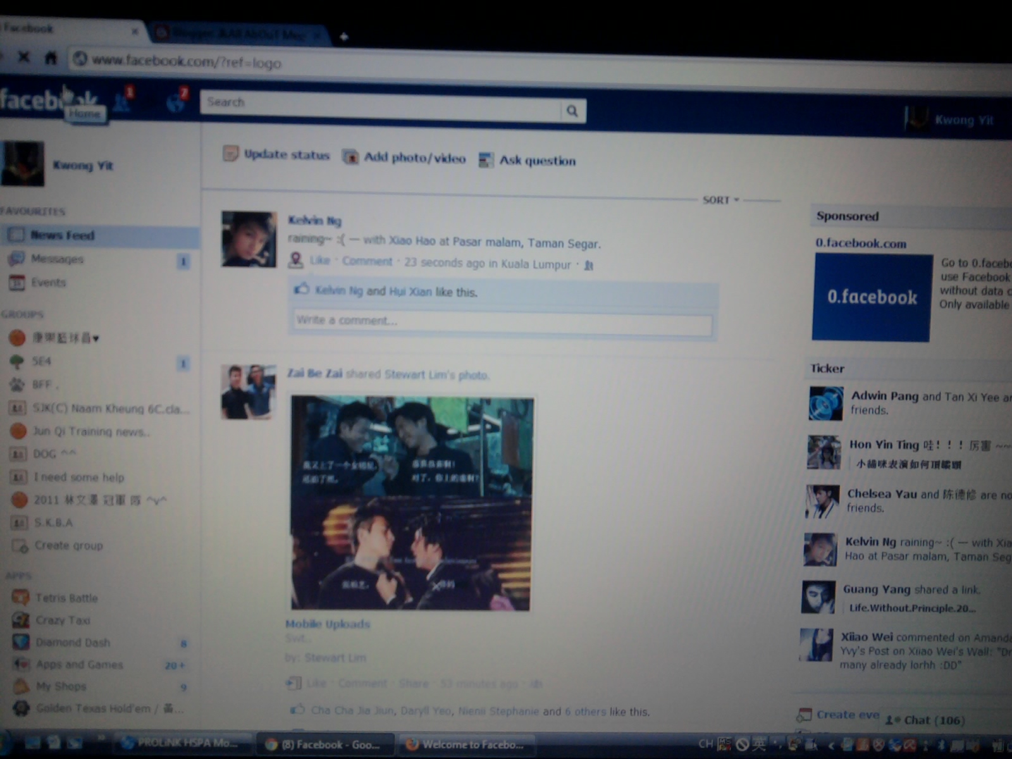Click the Windows Start button
Screen dimensions: 1012x759
click(5, 743)
